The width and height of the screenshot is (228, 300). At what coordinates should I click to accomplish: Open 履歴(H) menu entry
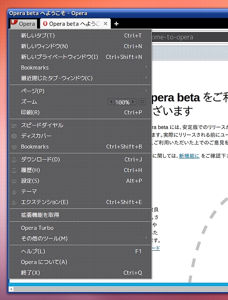(x=80, y=170)
